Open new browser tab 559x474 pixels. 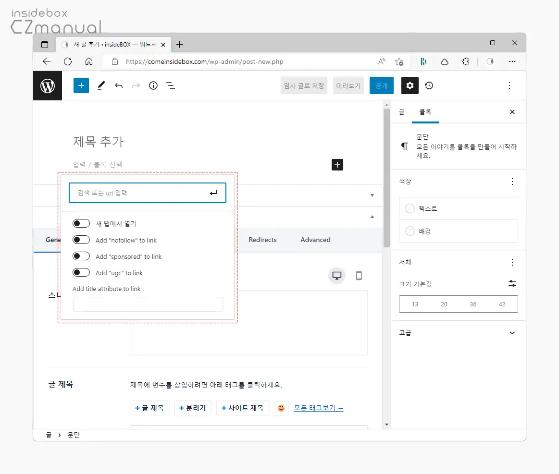pos(179,45)
